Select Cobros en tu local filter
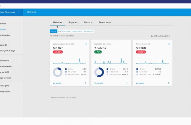Screen dimensions: 191x125 click(64, 31)
